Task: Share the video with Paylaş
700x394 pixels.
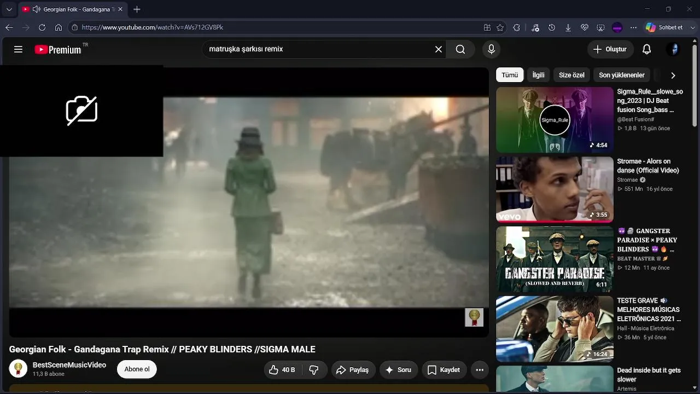Action: (x=352, y=370)
